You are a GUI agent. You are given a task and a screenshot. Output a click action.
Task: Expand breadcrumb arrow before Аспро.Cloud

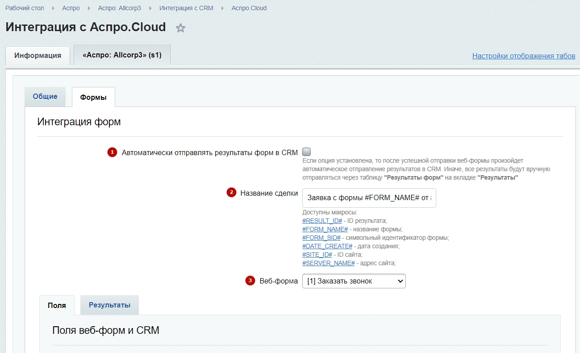click(222, 8)
